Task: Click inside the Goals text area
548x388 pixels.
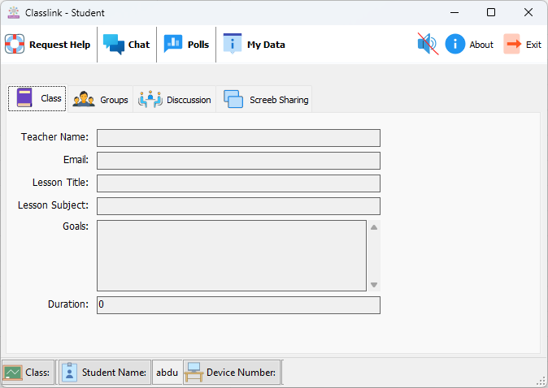Action: [x=232, y=256]
